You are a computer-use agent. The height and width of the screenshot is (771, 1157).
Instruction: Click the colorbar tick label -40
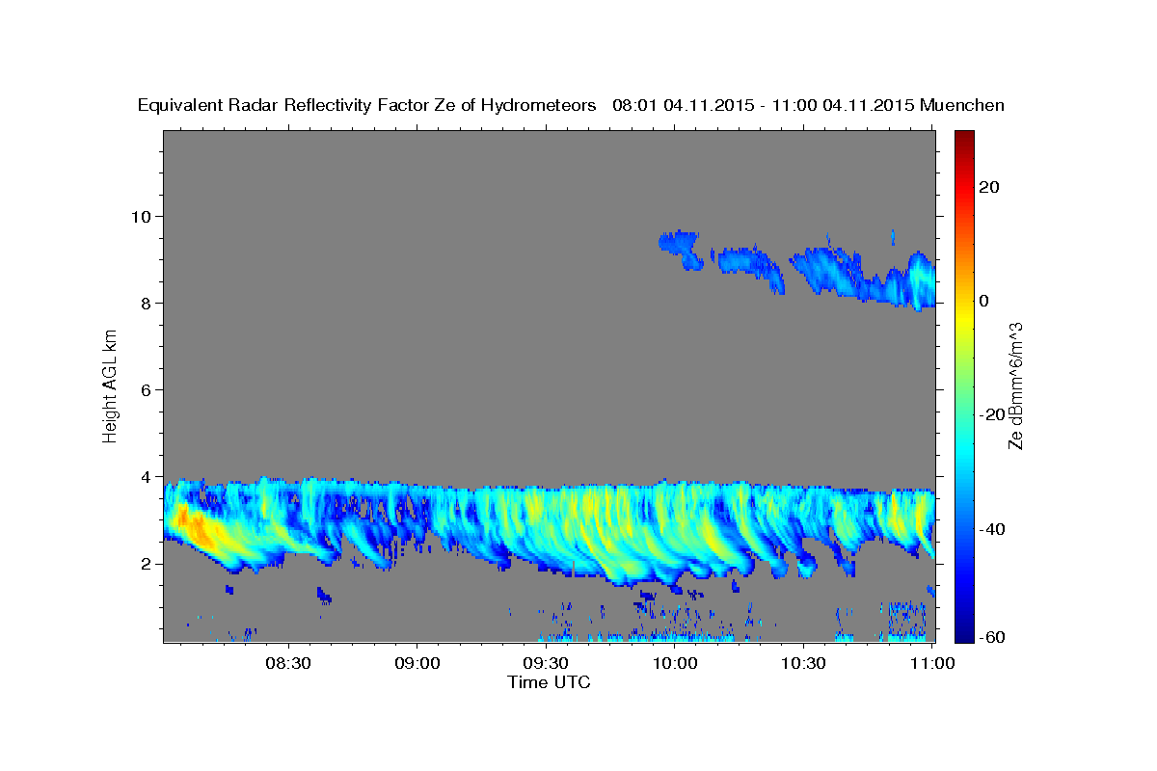point(991,529)
